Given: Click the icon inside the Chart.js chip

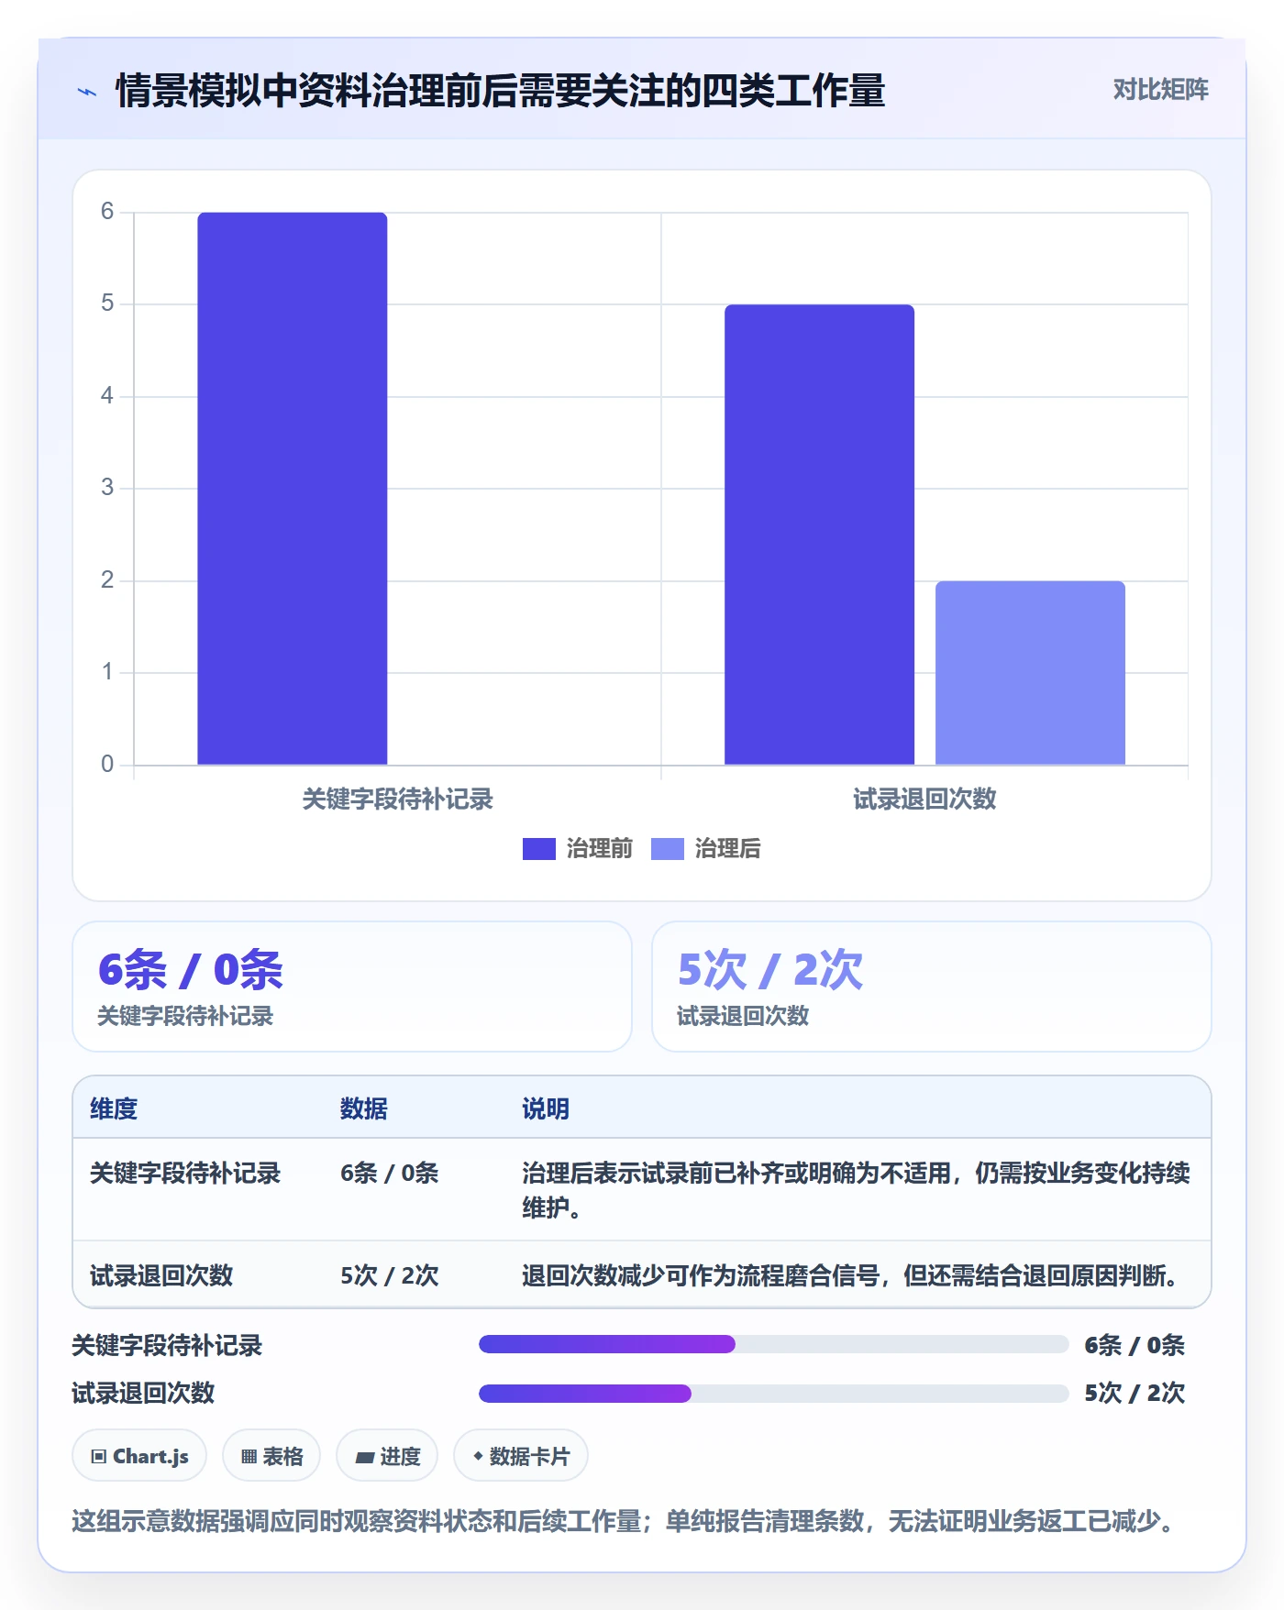Looking at the screenshot, I should point(99,1456).
